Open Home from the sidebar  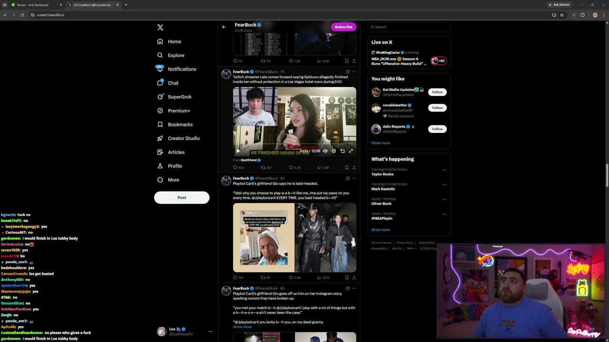pos(169,41)
